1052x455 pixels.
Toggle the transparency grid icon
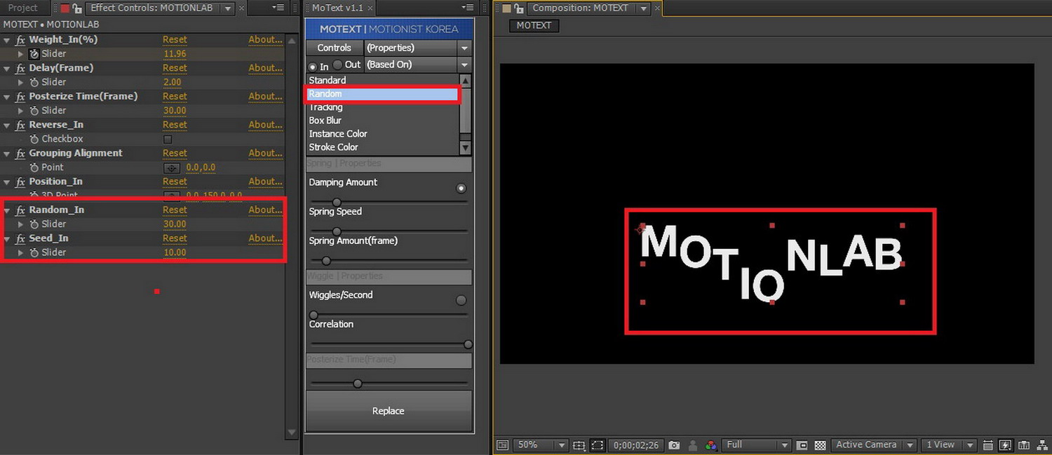[820, 445]
